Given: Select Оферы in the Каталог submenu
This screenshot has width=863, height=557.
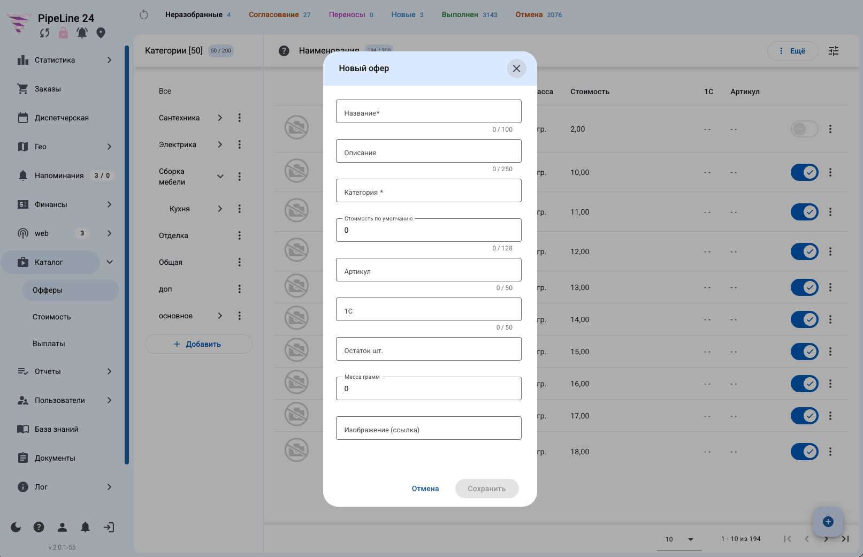Looking at the screenshot, I should tap(70, 290).
